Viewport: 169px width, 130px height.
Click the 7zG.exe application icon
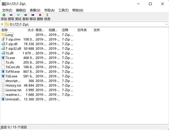pos(3,76)
